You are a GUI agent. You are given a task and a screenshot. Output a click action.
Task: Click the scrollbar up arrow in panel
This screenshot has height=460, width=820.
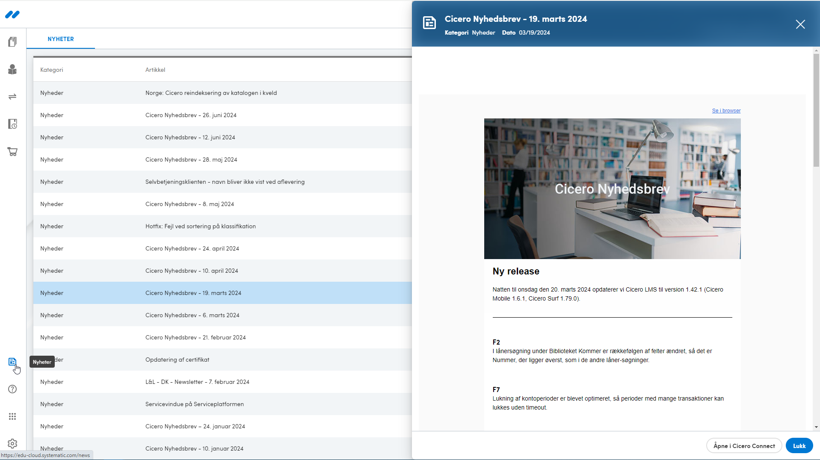(816, 50)
